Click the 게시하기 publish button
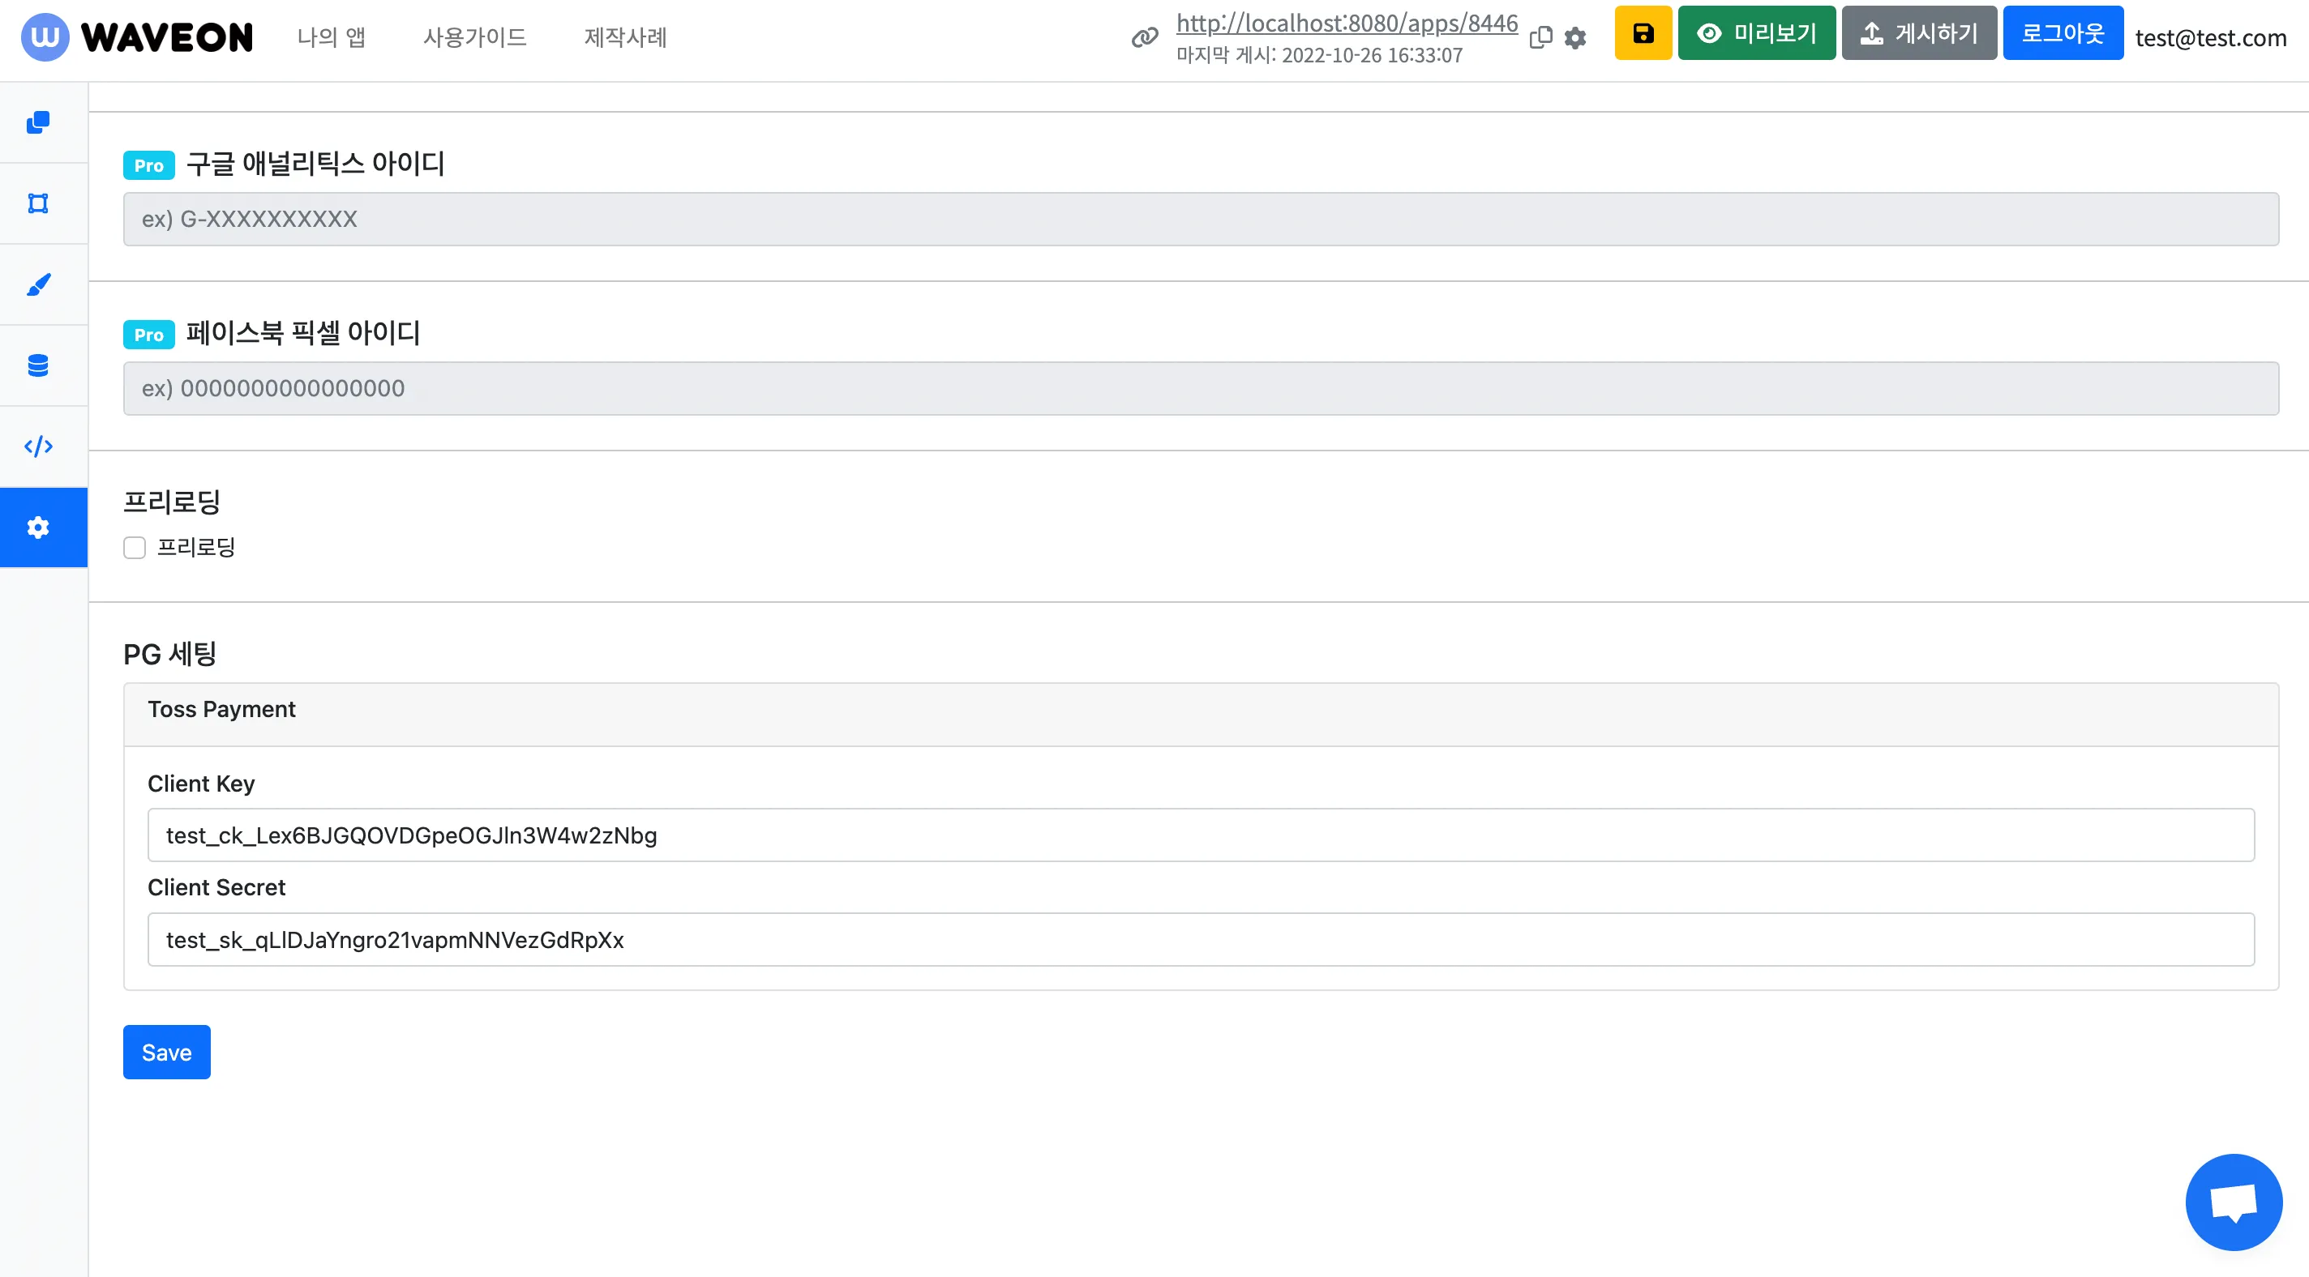 (1918, 33)
